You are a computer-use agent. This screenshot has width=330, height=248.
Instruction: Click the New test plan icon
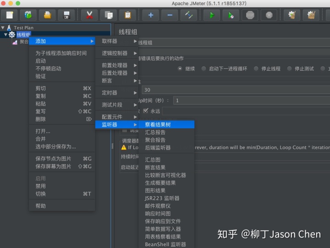(x=10, y=15)
